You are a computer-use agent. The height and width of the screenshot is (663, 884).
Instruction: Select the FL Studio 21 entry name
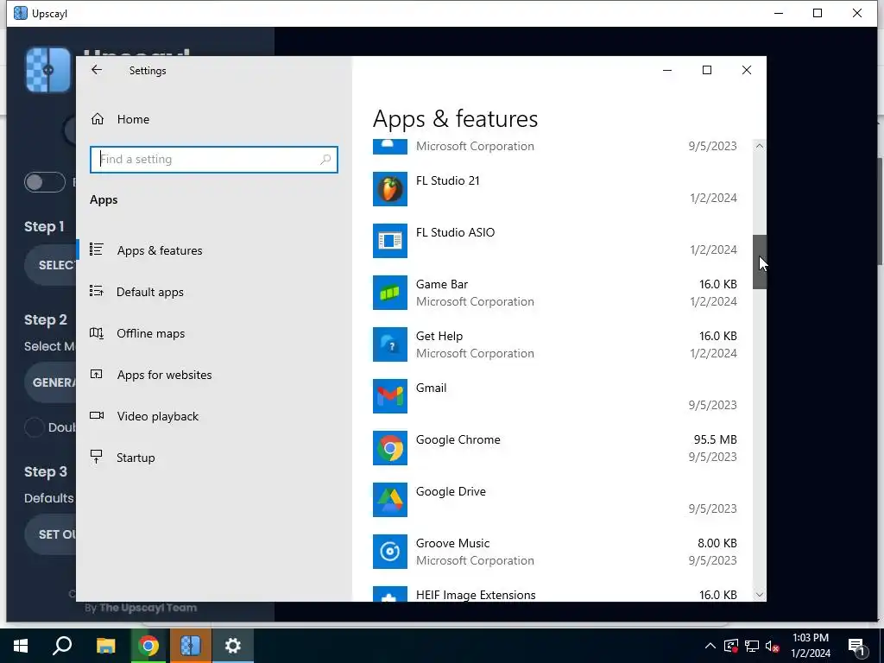pyautogui.click(x=448, y=181)
